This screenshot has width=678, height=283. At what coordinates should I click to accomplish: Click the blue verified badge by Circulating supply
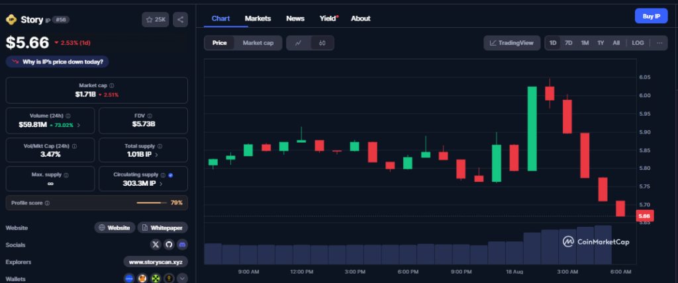click(x=170, y=175)
